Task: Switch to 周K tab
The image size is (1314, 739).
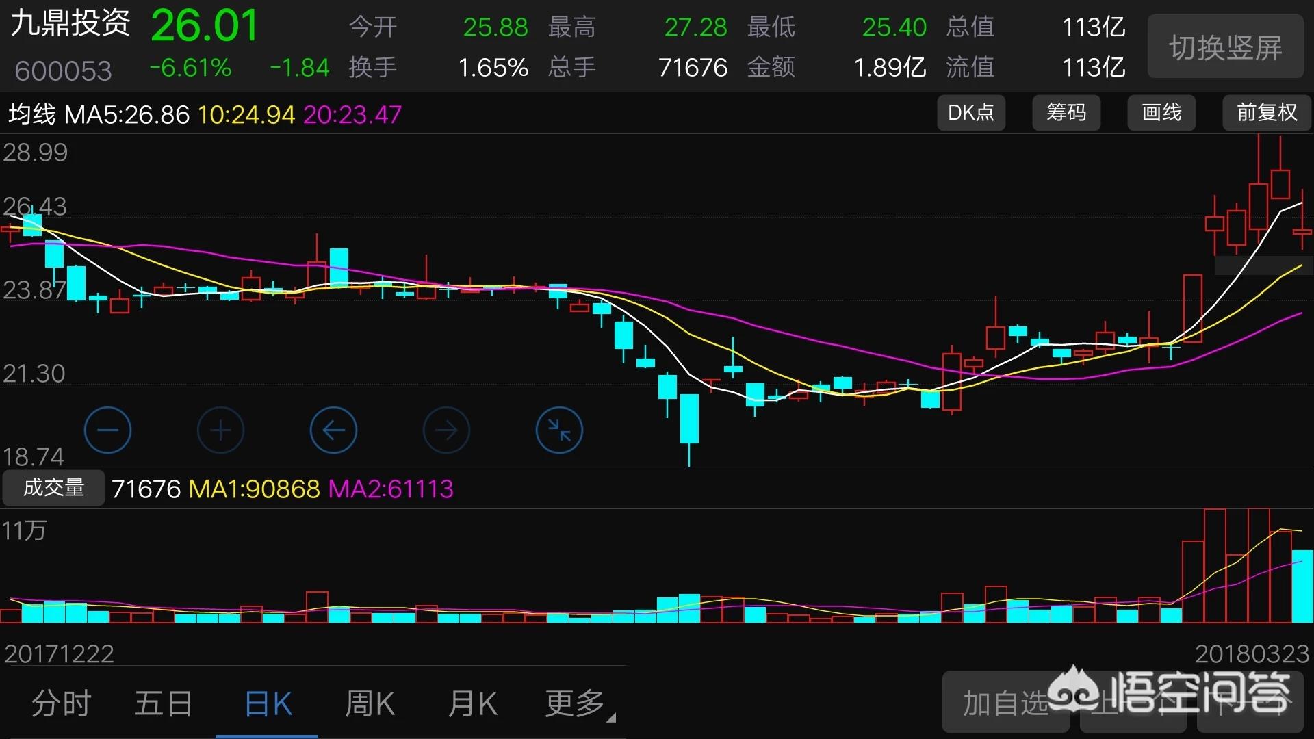Action: pyautogui.click(x=370, y=703)
